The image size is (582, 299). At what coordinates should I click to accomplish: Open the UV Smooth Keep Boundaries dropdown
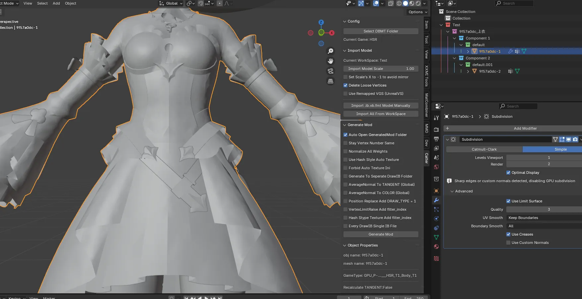point(544,218)
